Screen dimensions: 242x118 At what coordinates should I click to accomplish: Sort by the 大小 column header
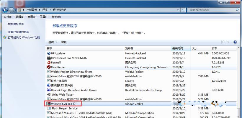click(x=200, y=48)
